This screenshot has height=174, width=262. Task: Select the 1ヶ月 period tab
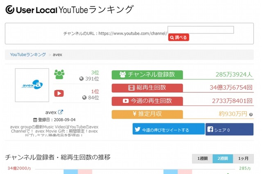243,158
